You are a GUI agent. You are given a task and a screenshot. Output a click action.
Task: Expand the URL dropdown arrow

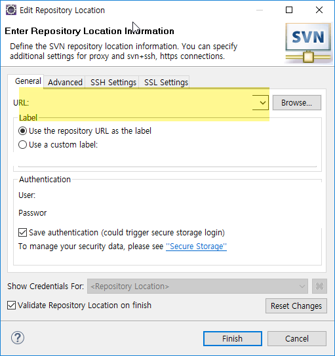(x=262, y=103)
